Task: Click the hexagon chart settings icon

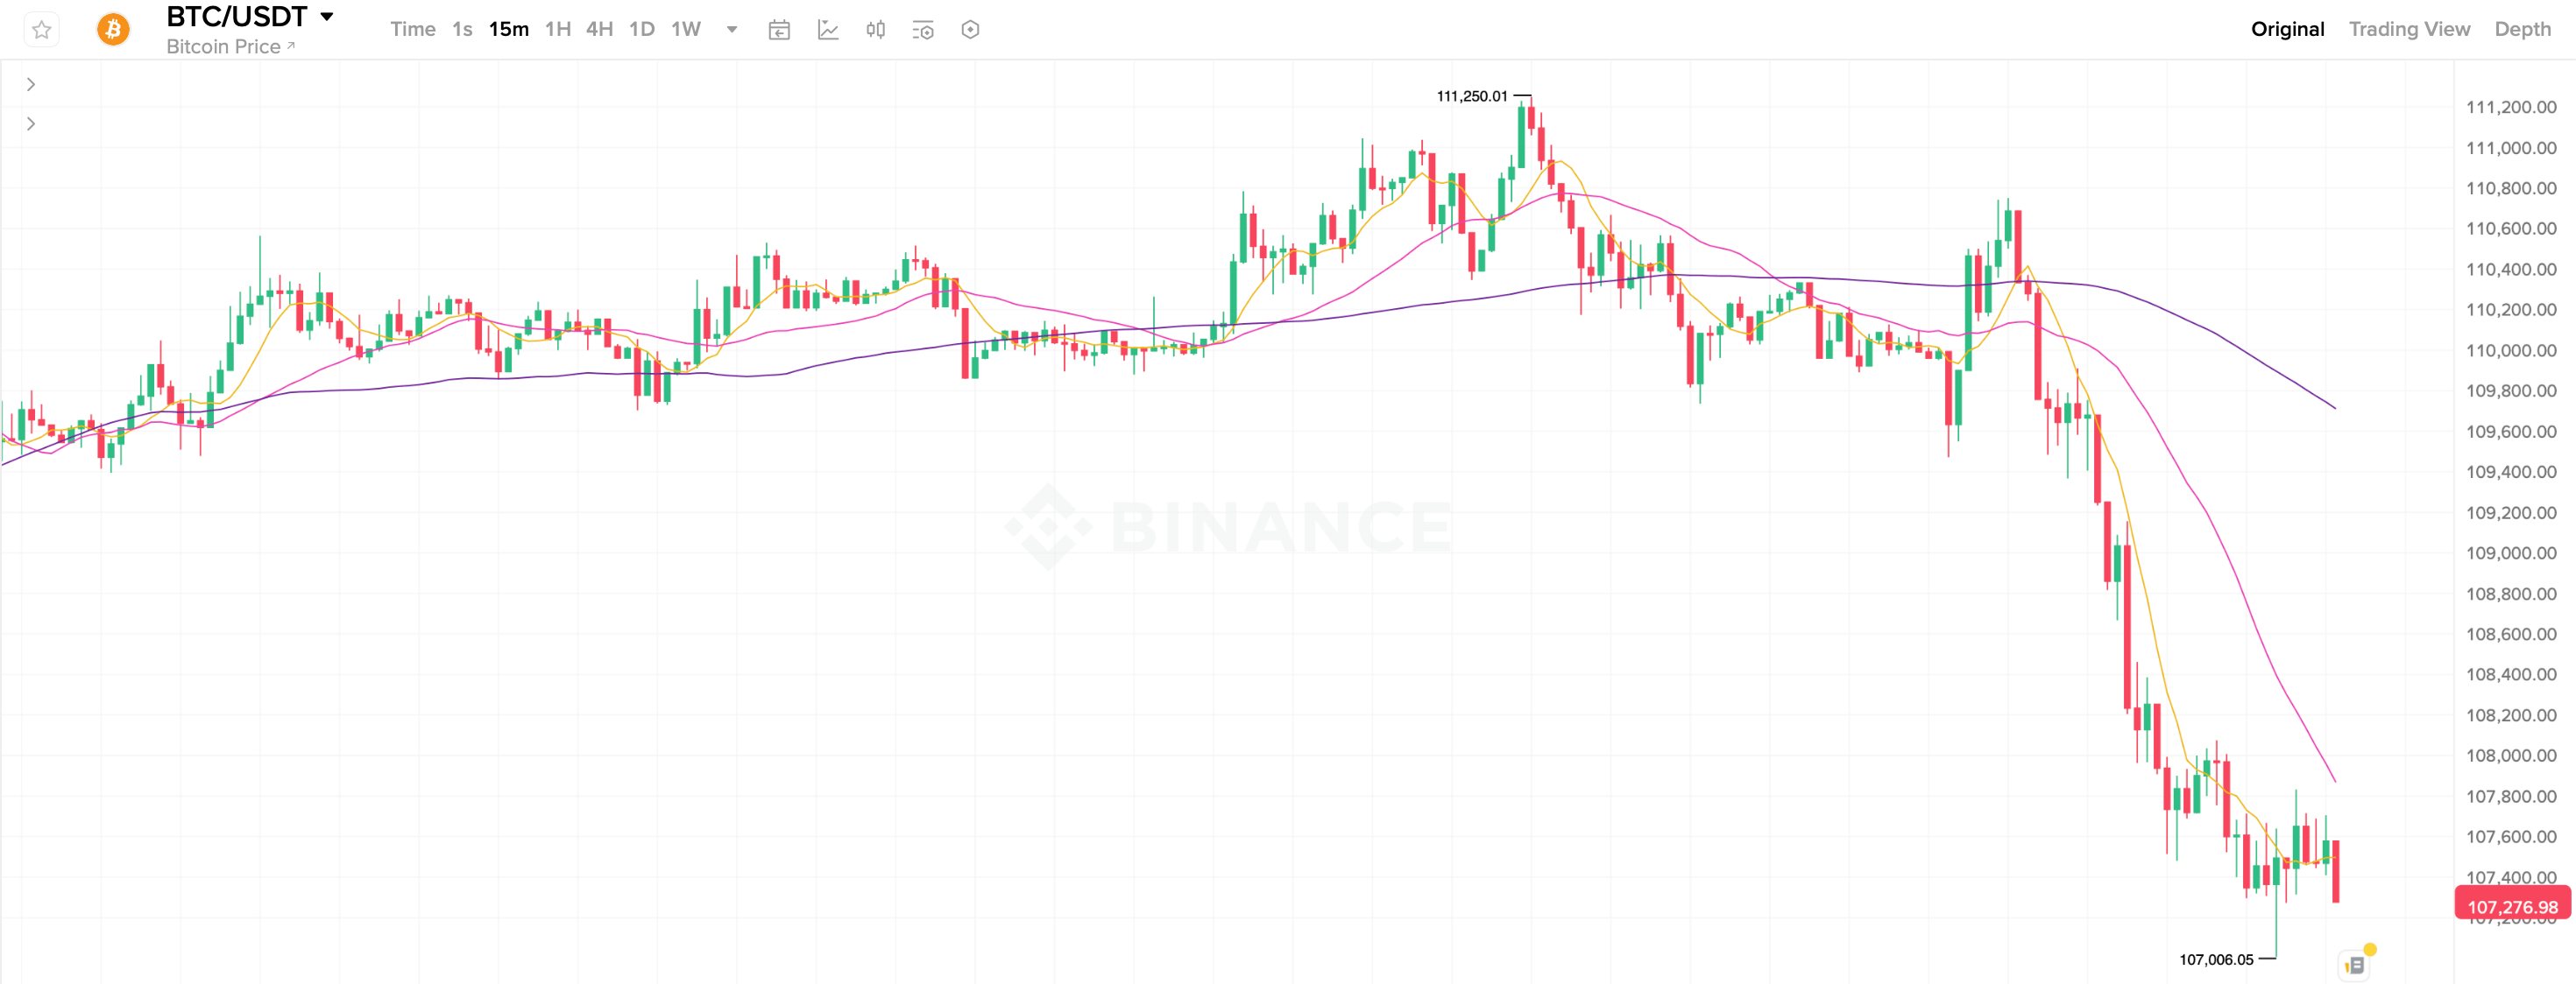Action: 970,30
